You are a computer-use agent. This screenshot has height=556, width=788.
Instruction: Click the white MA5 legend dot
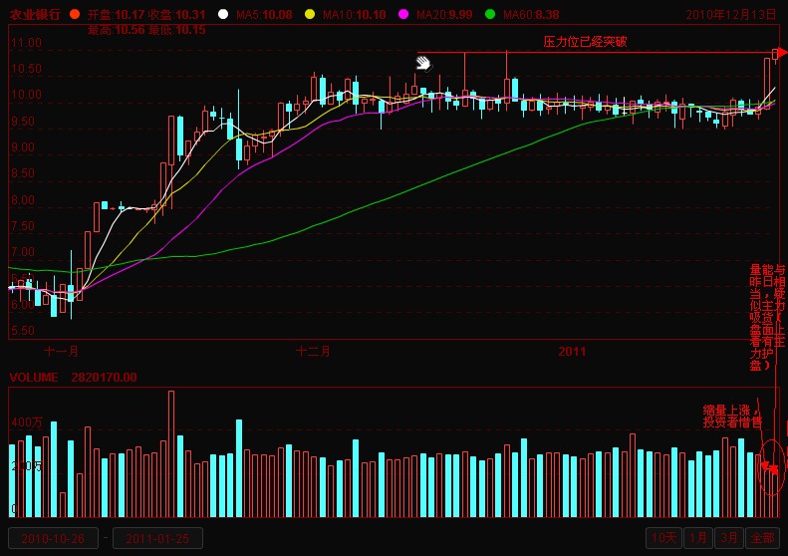(223, 15)
